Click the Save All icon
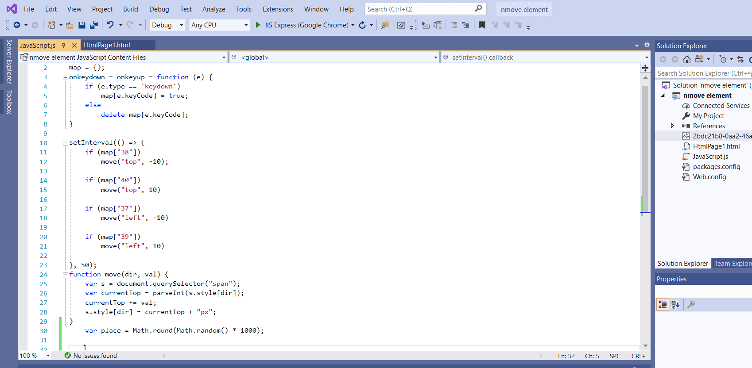Viewport: 752px width, 368px height. coord(94,25)
